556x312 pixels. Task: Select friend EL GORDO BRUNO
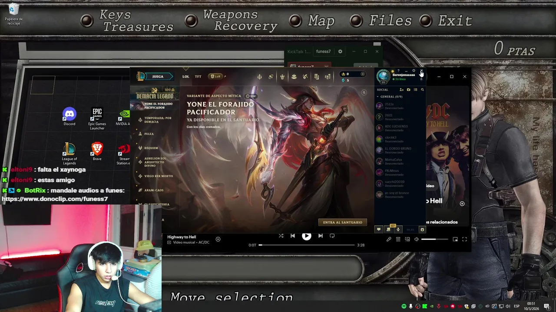point(400,150)
